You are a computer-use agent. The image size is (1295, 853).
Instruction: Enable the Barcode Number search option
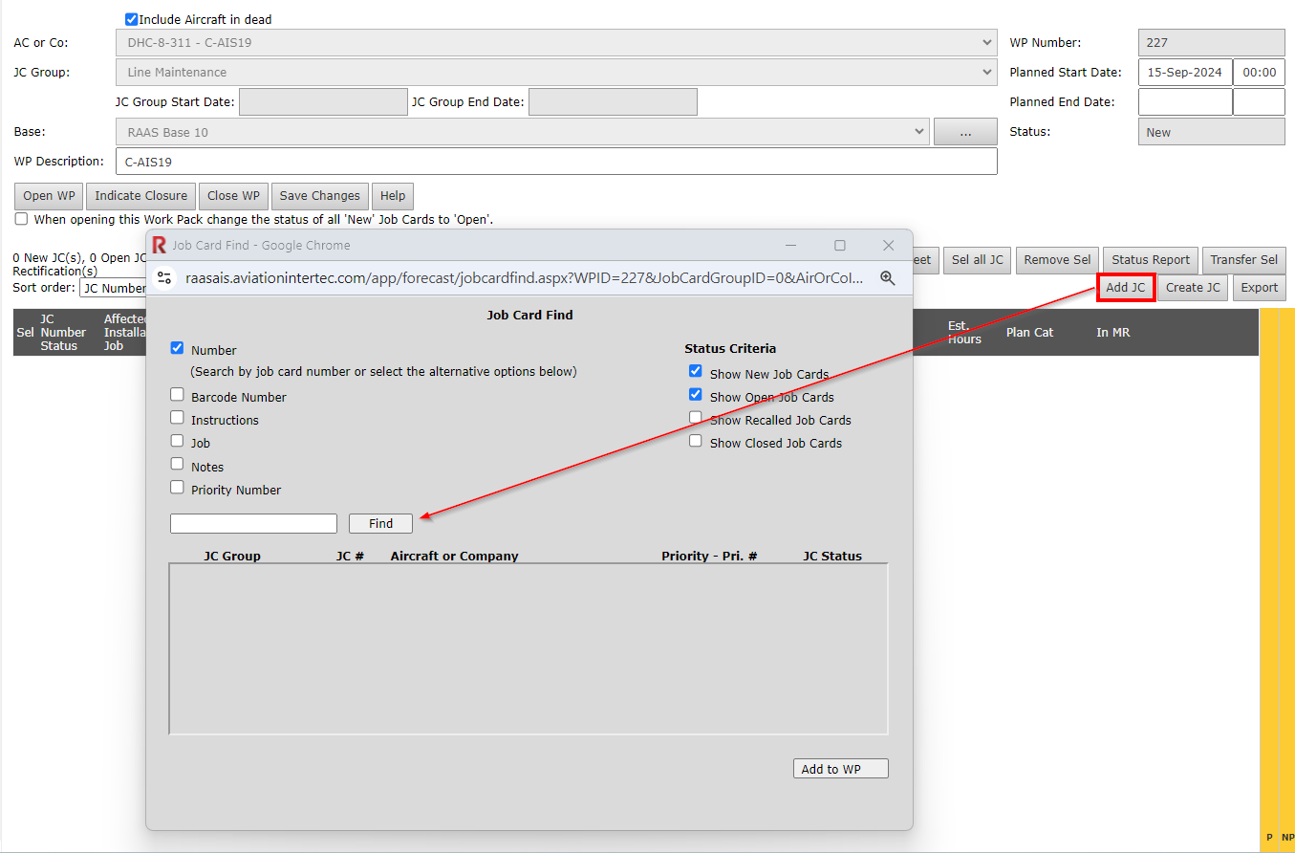point(177,395)
